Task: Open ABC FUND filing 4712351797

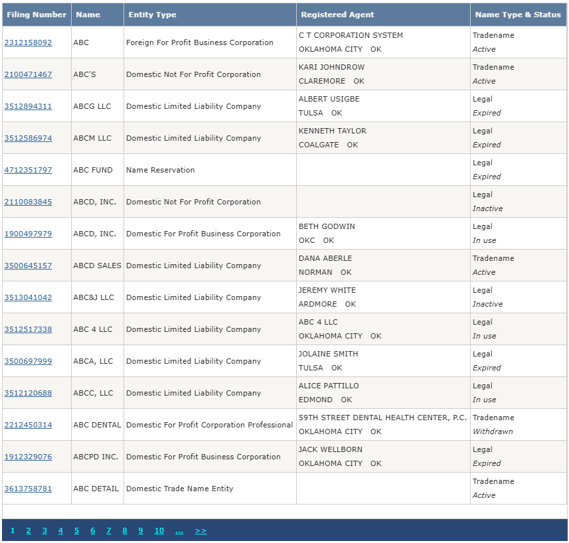Action: [x=28, y=170]
